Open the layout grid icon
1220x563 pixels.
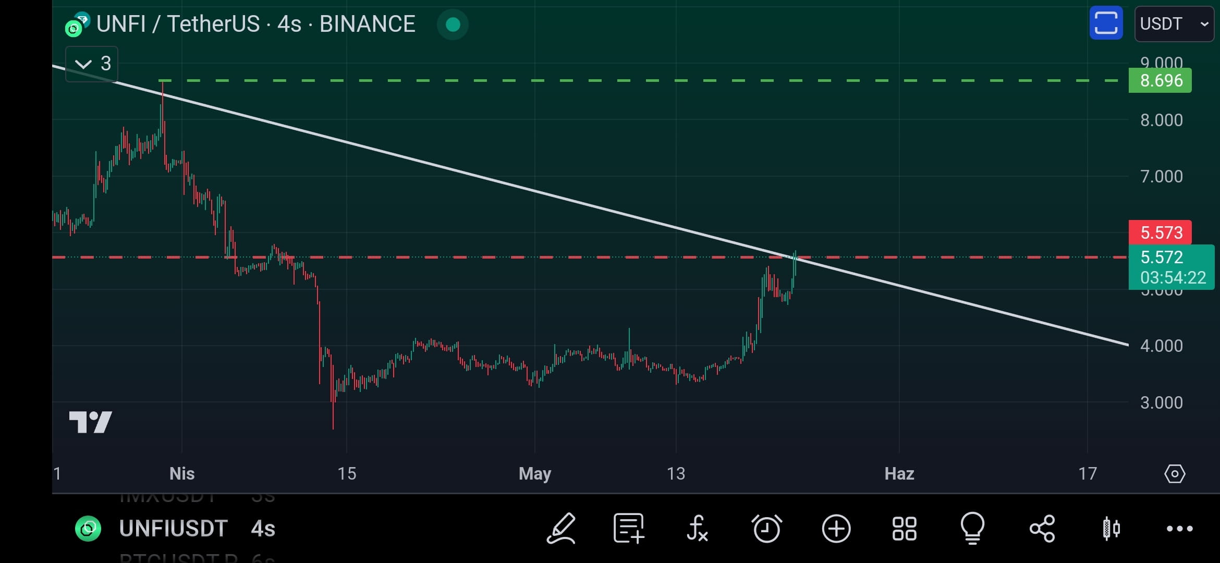(x=905, y=529)
